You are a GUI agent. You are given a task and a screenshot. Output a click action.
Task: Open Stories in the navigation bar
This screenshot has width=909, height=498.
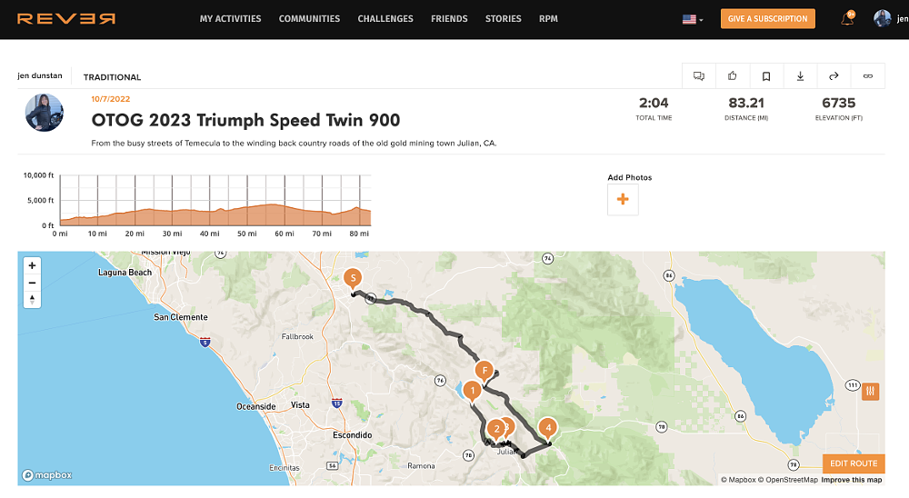[x=503, y=18]
